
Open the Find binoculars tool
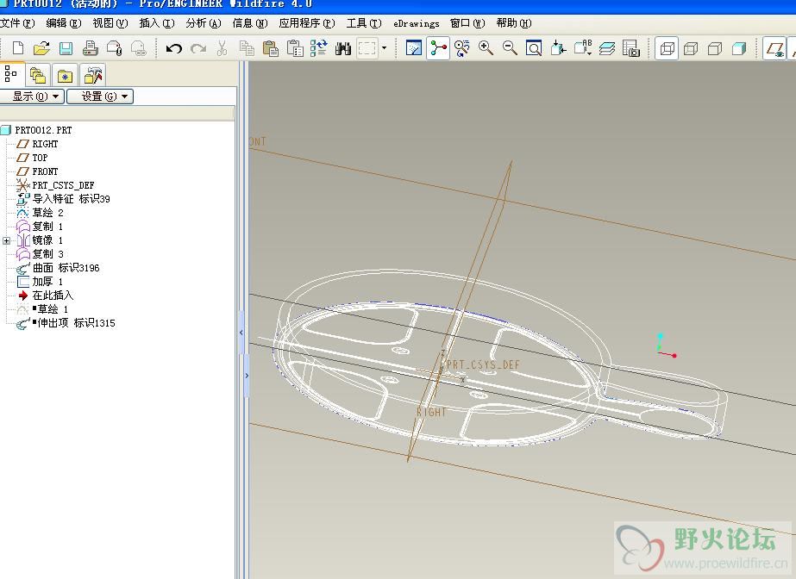[343, 48]
